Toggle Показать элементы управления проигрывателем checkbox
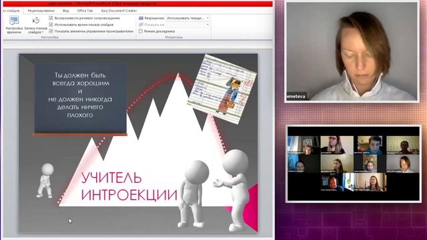 click(51, 31)
